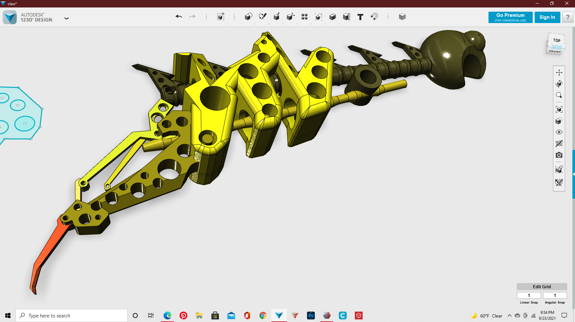Toggle sketch visibility at bottom of navigation bar
Screen dimensions: 575x322
tap(559, 182)
